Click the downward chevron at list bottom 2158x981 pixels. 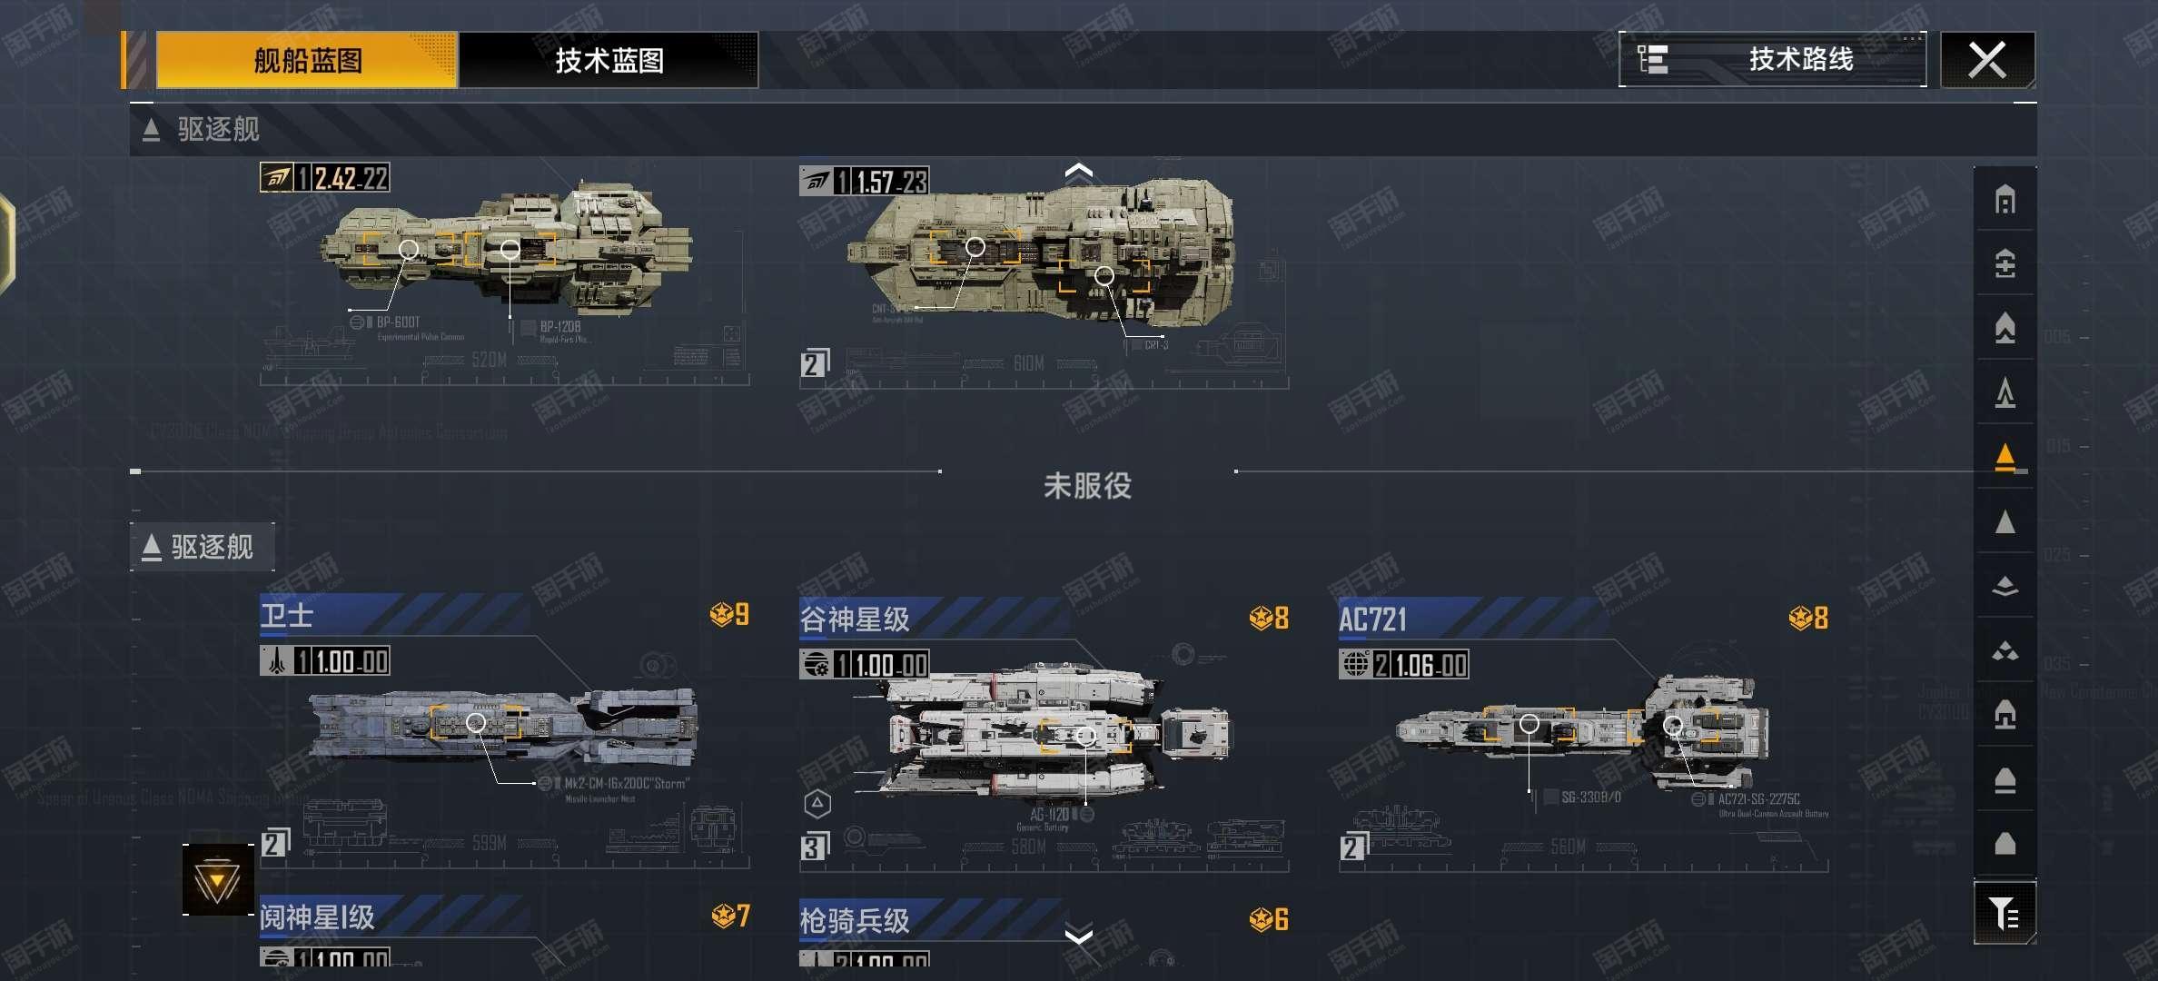tap(1078, 935)
